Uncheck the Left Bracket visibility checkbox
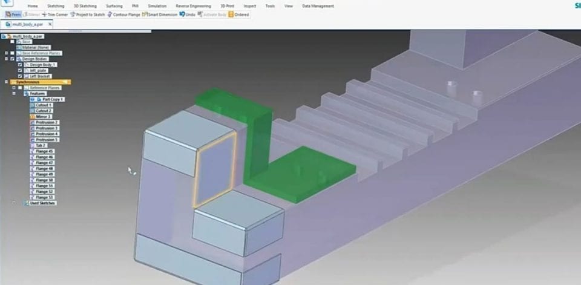Screen dimensions: 581x285 (x=20, y=76)
